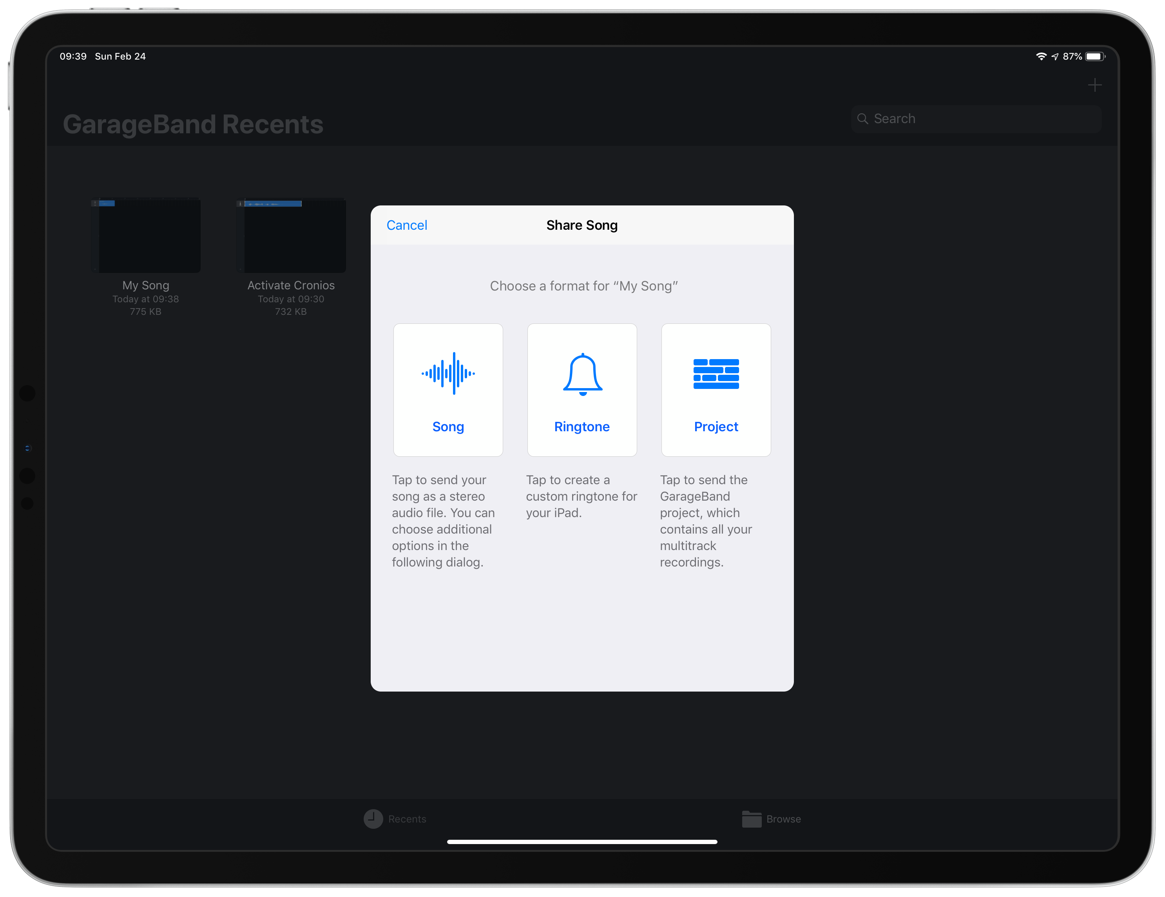Viewport: 1165px width, 897px height.
Task: Choose the Song waveform format
Action: tap(448, 390)
